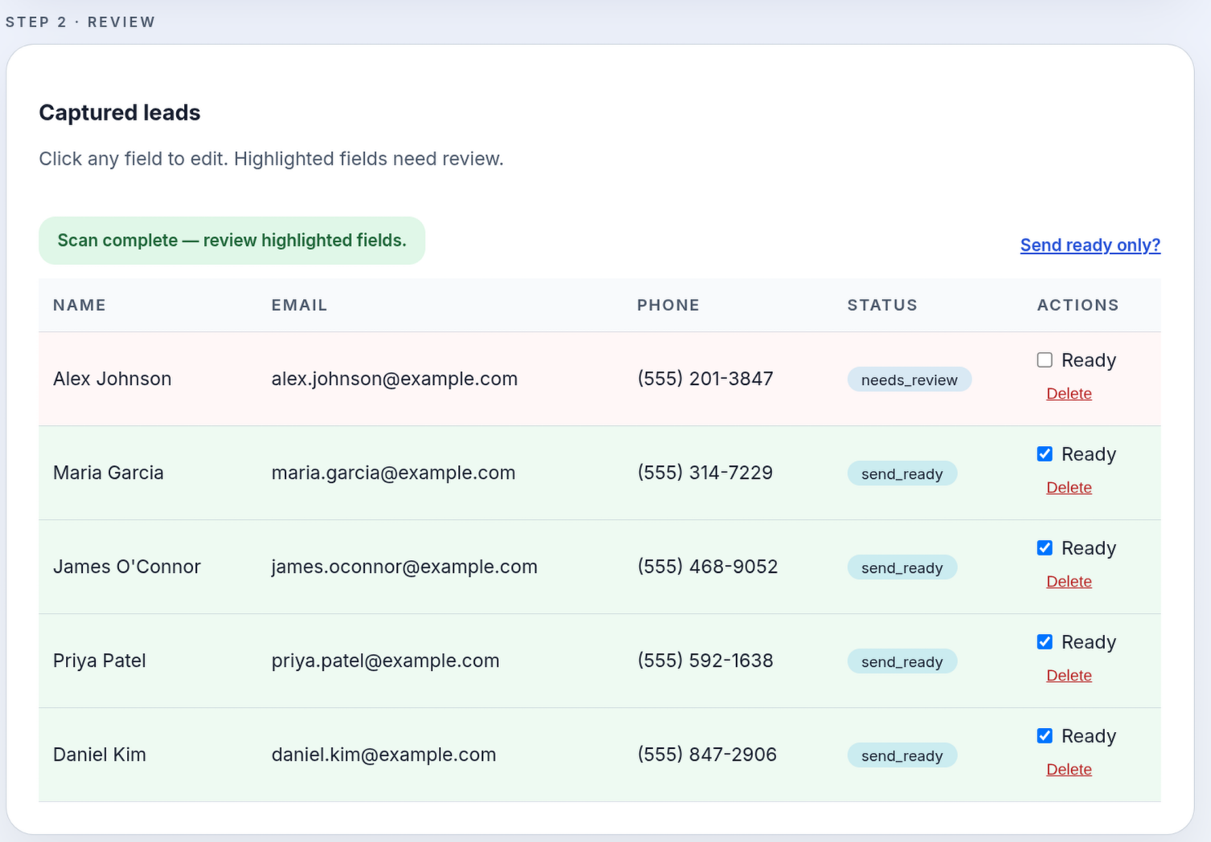The width and height of the screenshot is (1211, 842).
Task: Uncheck Ready for Maria Garcia
Action: 1044,454
